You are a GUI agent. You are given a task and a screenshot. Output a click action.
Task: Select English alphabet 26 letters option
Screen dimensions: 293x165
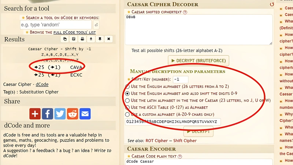[x=127, y=87]
